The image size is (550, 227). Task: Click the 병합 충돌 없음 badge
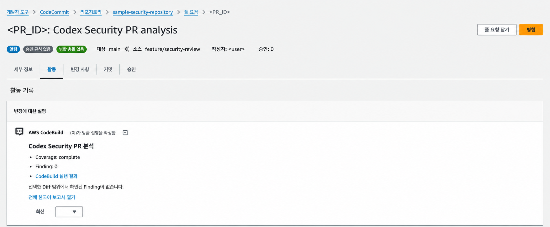pyautogui.click(x=72, y=49)
